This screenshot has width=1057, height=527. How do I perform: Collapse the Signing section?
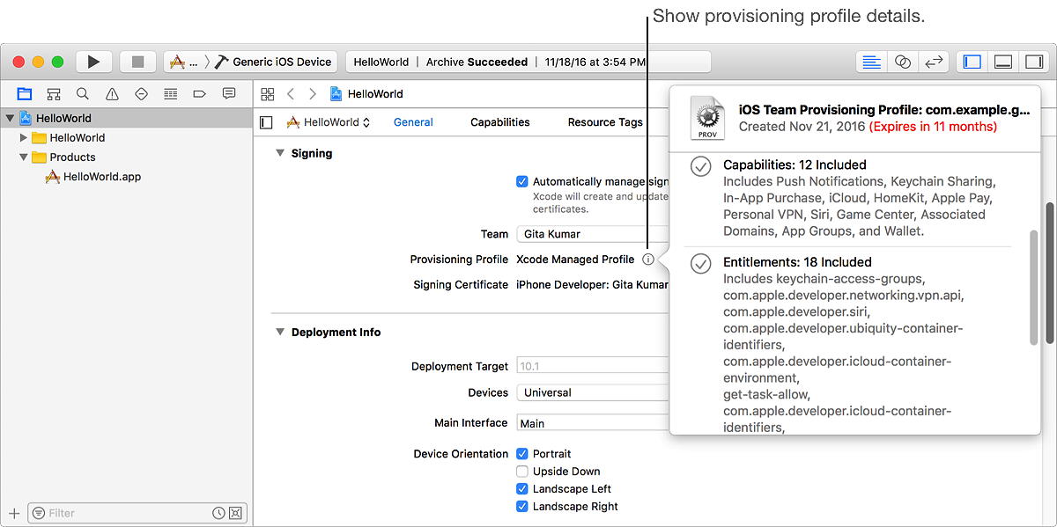pos(280,153)
